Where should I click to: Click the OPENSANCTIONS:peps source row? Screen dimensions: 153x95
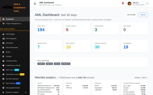pos(48,92)
